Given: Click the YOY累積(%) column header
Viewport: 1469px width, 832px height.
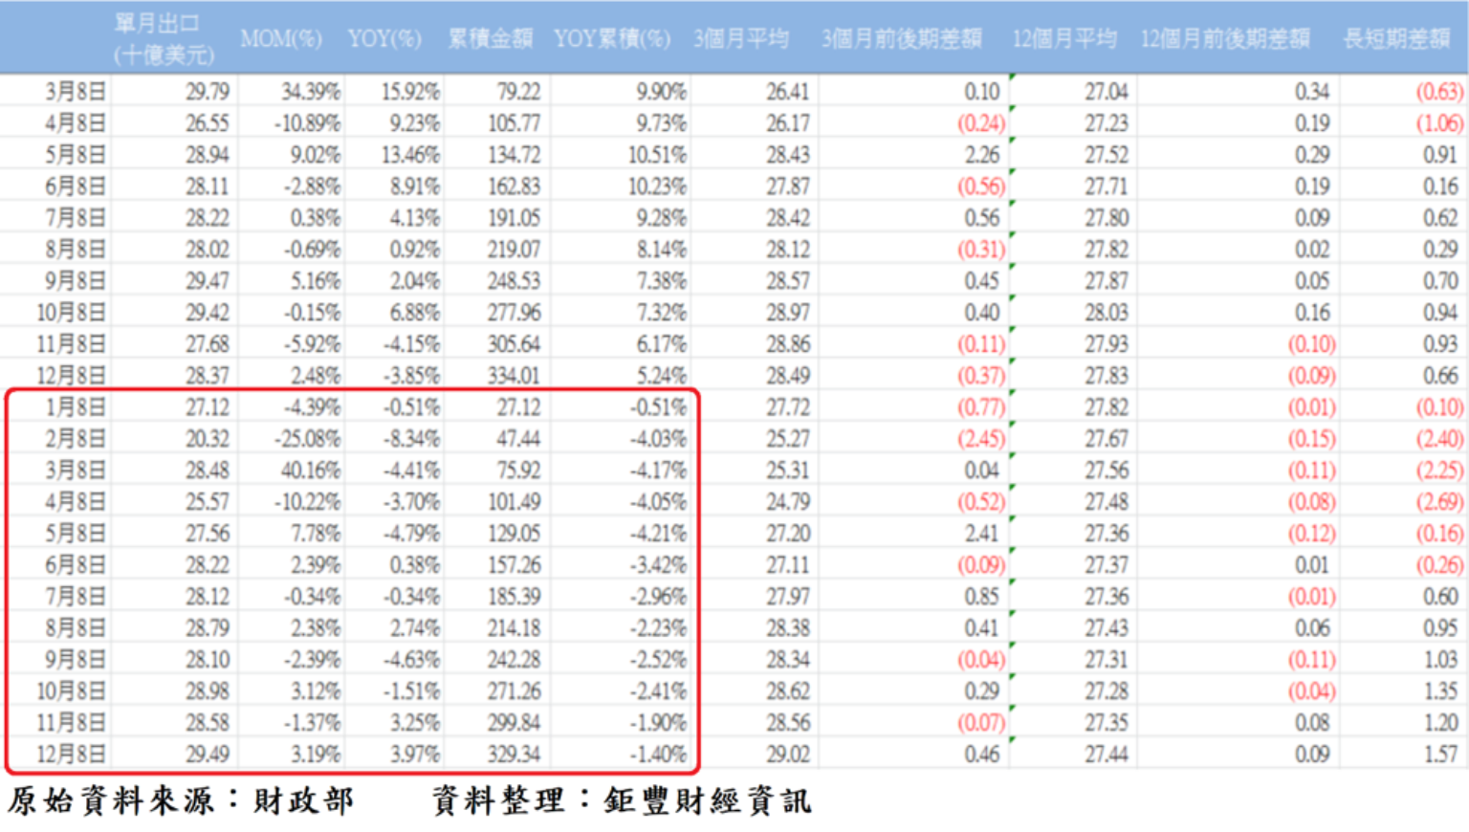Looking at the screenshot, I should [x=612, y=39].
